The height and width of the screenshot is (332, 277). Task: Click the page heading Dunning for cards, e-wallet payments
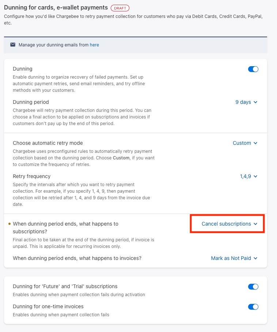click(x=56, y=7)
